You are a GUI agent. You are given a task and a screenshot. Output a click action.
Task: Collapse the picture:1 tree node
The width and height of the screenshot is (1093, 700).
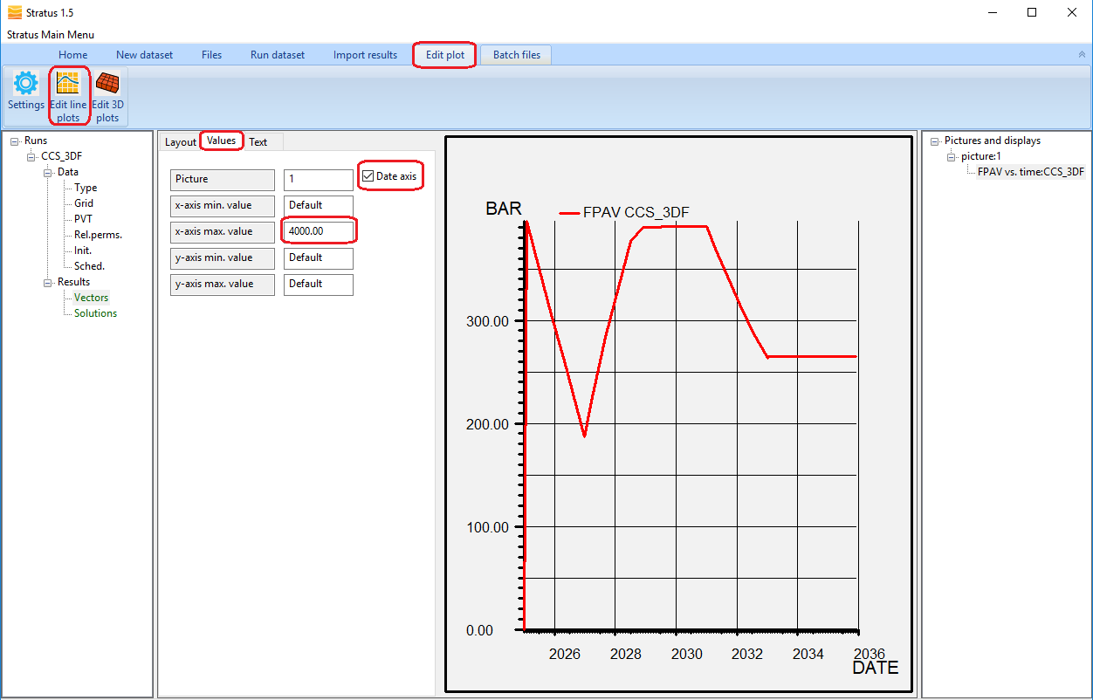pos(952,156)
